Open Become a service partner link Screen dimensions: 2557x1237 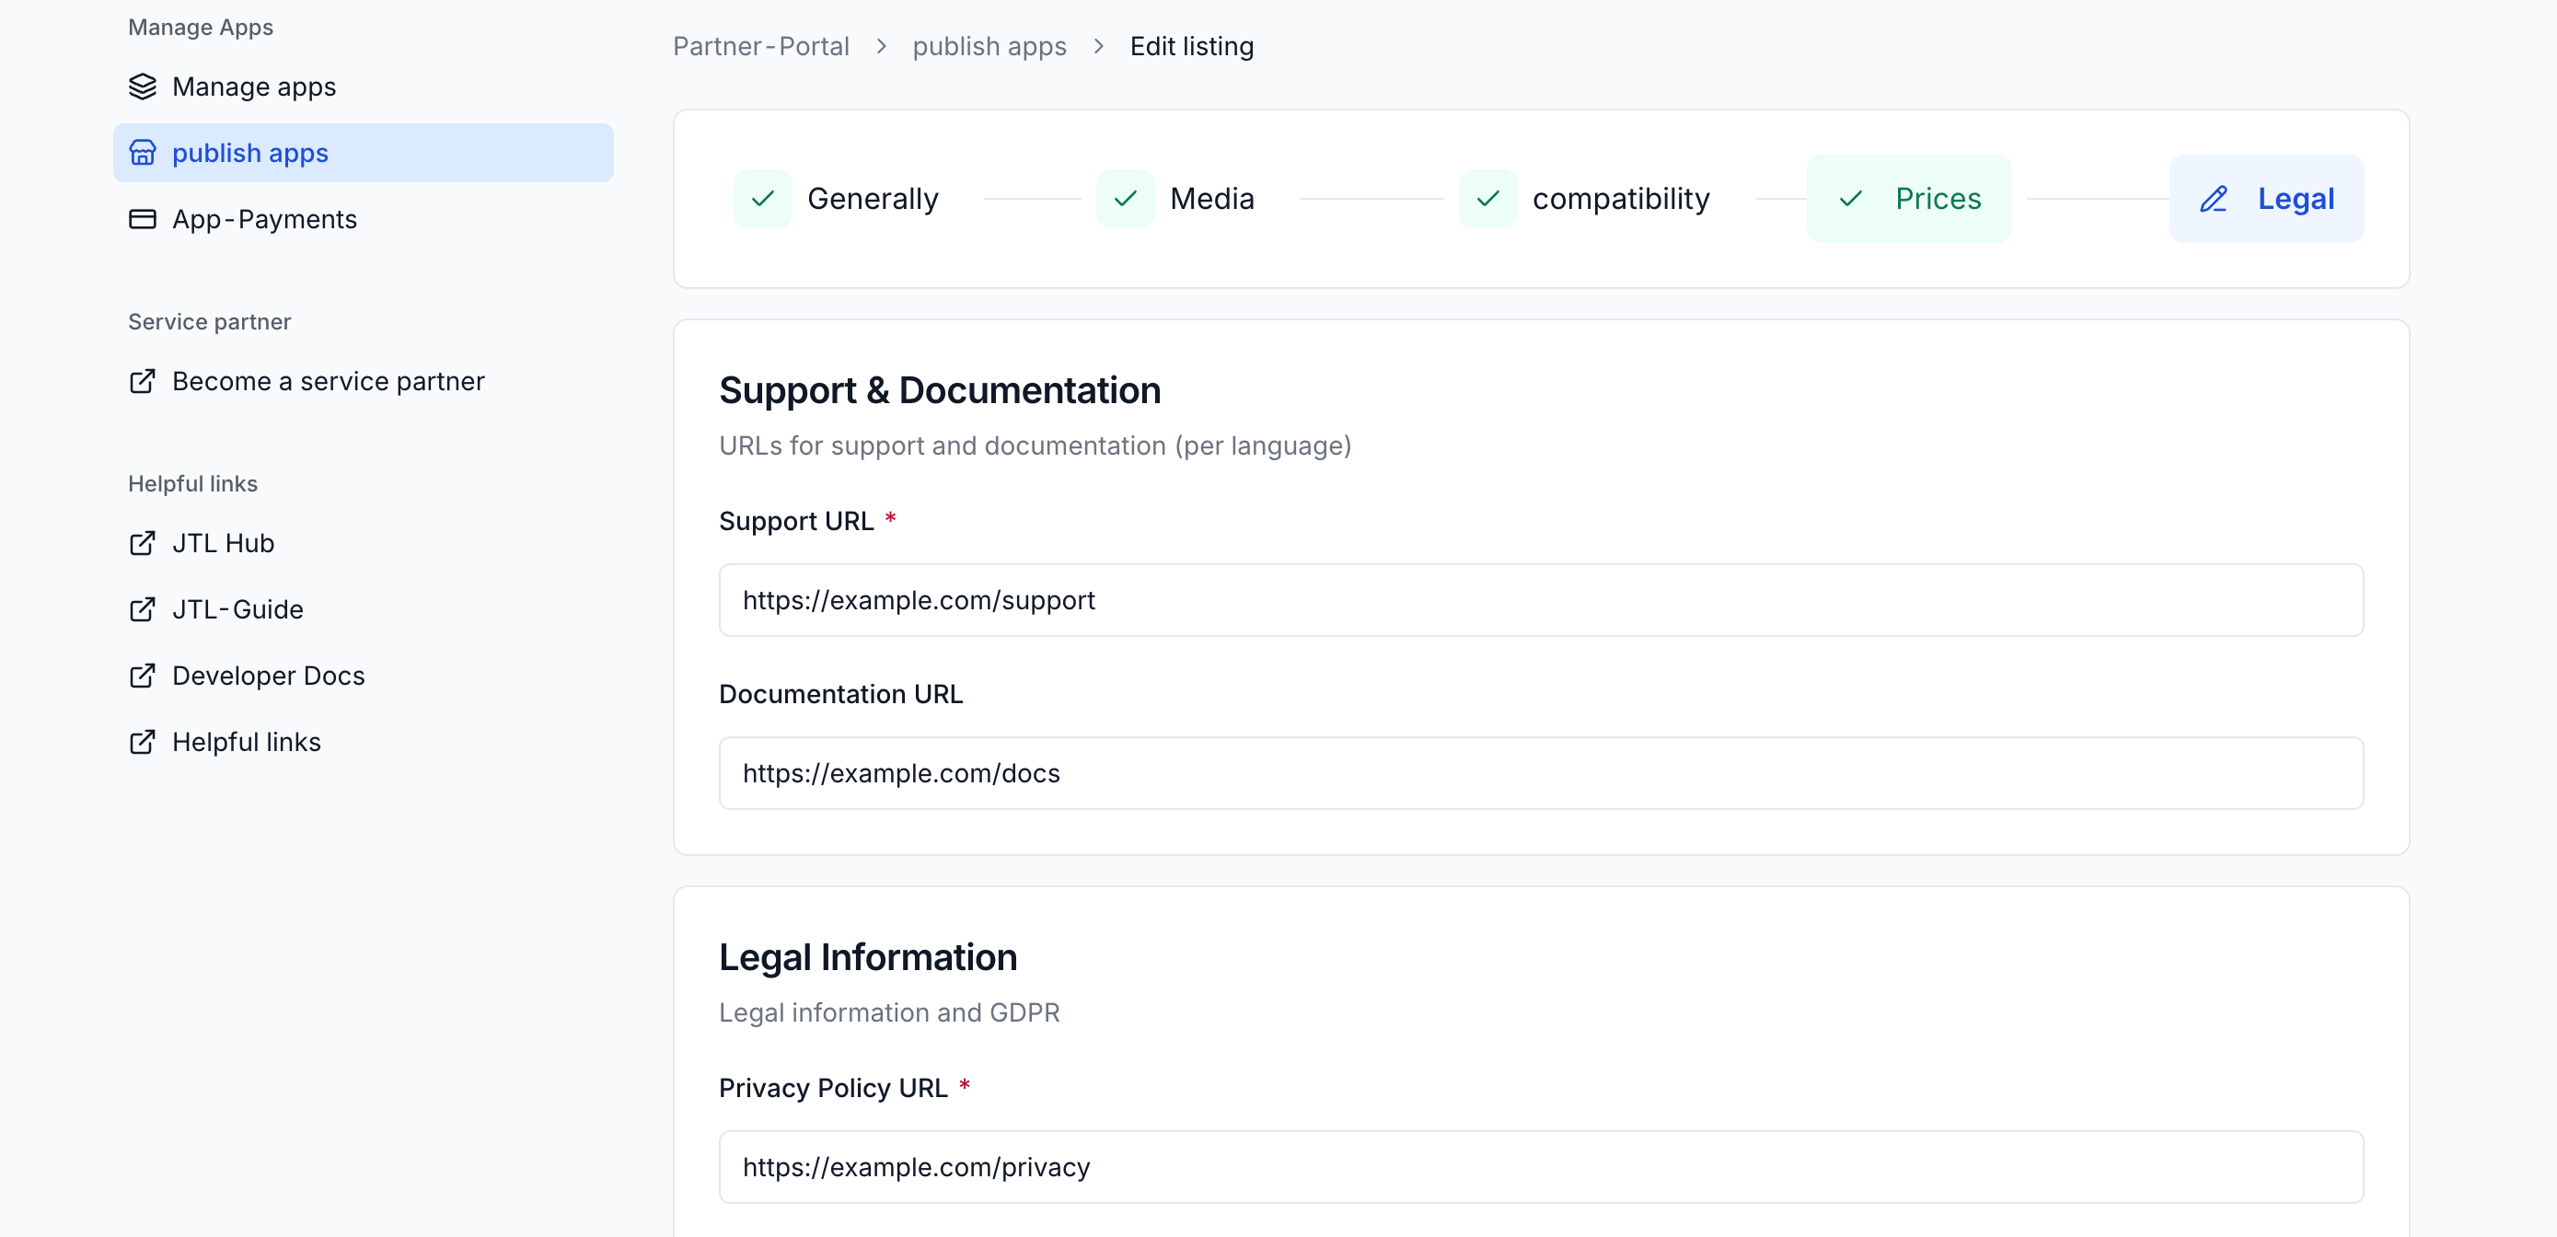[x=364, y=381]
